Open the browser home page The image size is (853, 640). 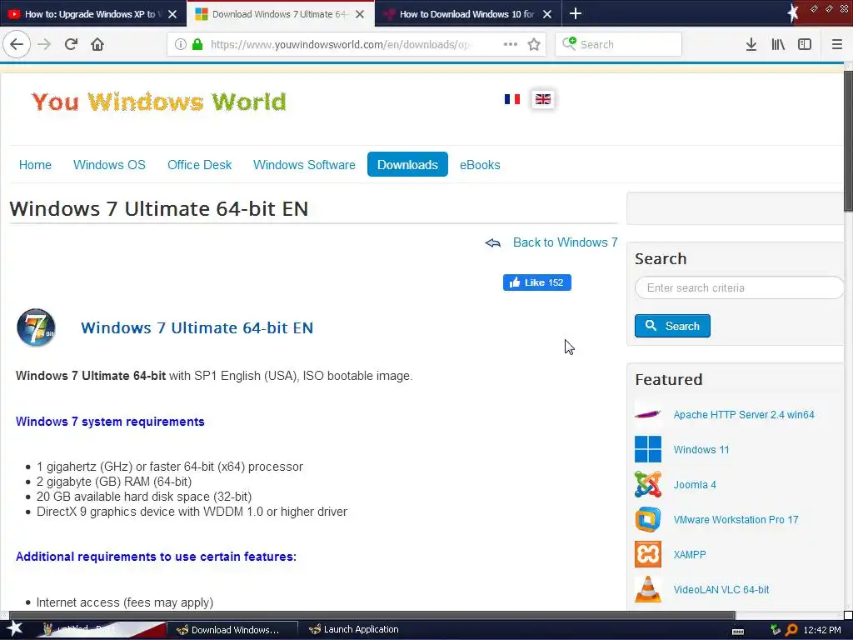tap(97, 44)
